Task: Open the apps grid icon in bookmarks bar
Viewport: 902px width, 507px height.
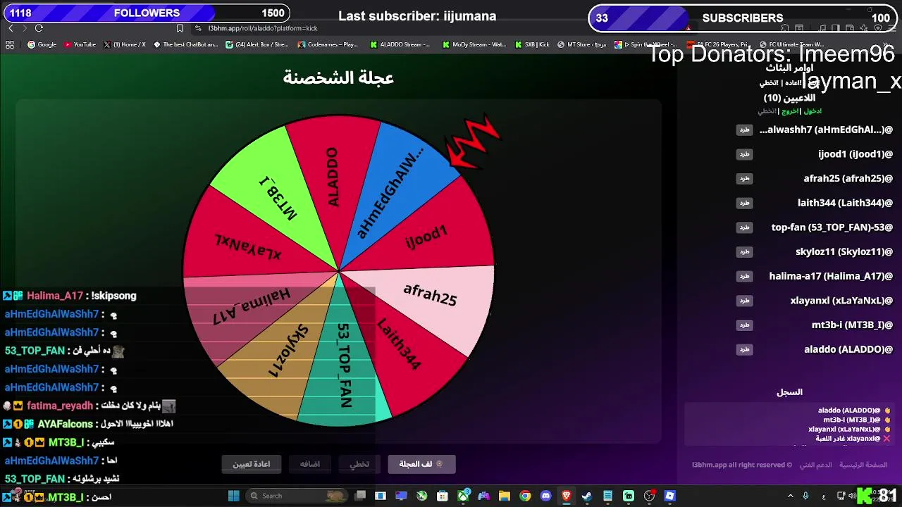Action: (10, 44)
